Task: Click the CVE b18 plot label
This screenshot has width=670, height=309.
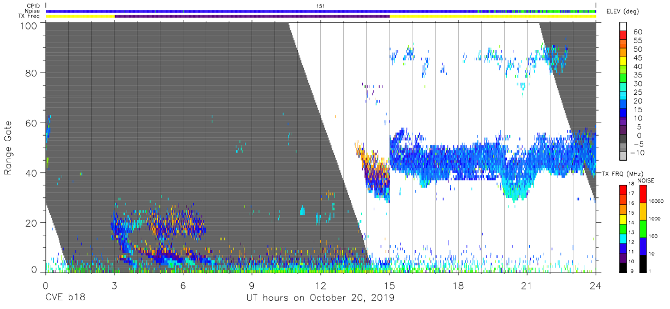Action: [65, 298]
